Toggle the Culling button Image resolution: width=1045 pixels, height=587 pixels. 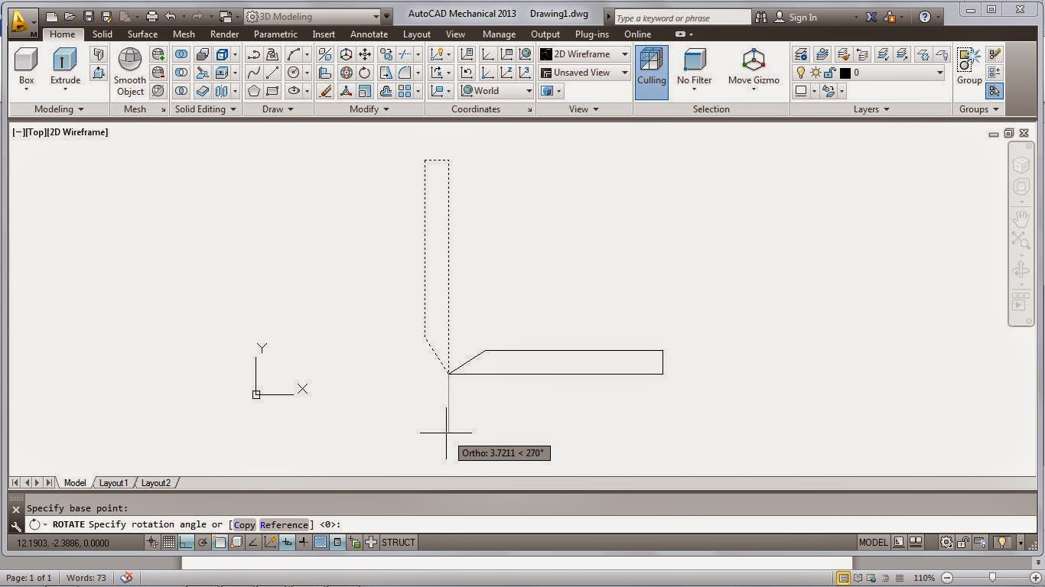(x=651, y=71)
